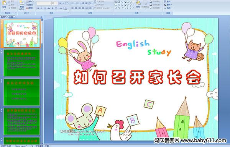Click the Shape Fill icon
Image resolution: width=230 pixels, height=147 pixels.
coord(151,2)
